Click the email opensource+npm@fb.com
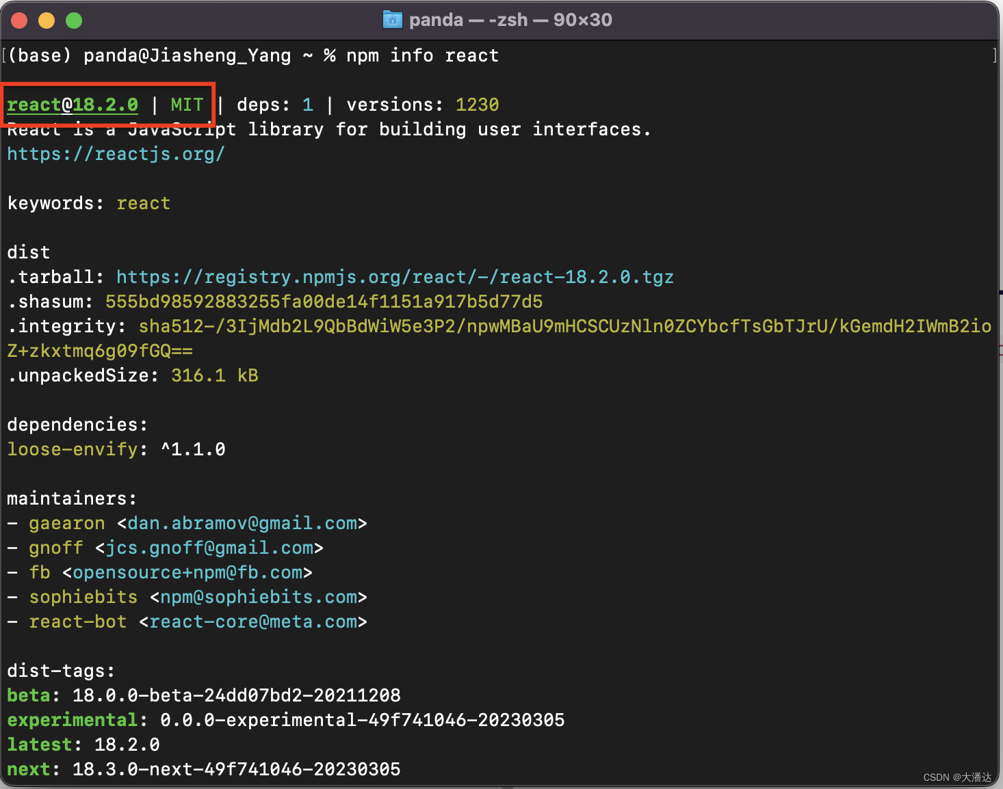Viewport: 1003px width, 789px height. pyautogui.click(x=187, y=572)
